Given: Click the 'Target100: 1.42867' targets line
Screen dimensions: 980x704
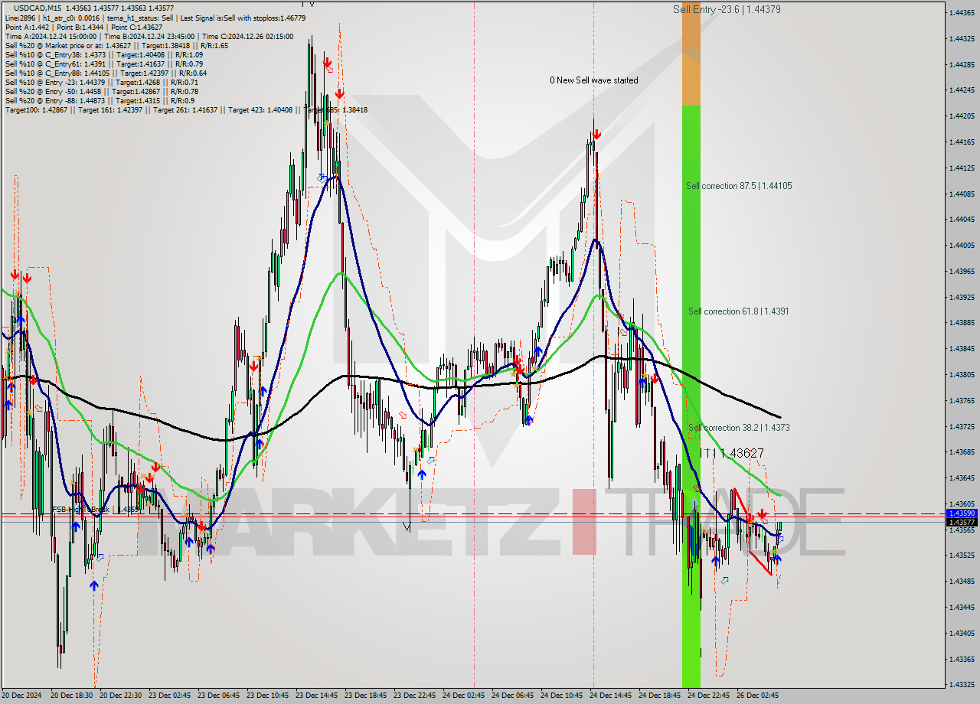Looking at the screenshot, I should pos(186,110).
